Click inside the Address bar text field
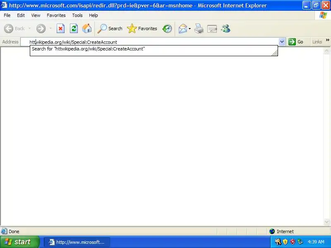This screenshot has height=248, width=331. coord(150,42)
